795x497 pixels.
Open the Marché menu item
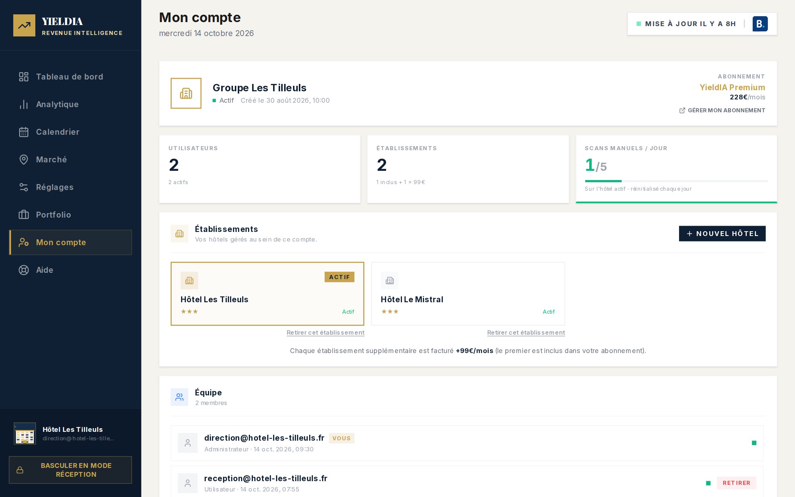(70, 159)
